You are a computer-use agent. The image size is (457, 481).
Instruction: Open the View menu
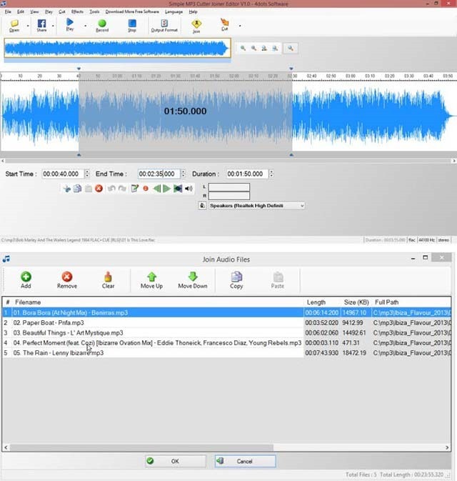34,11
